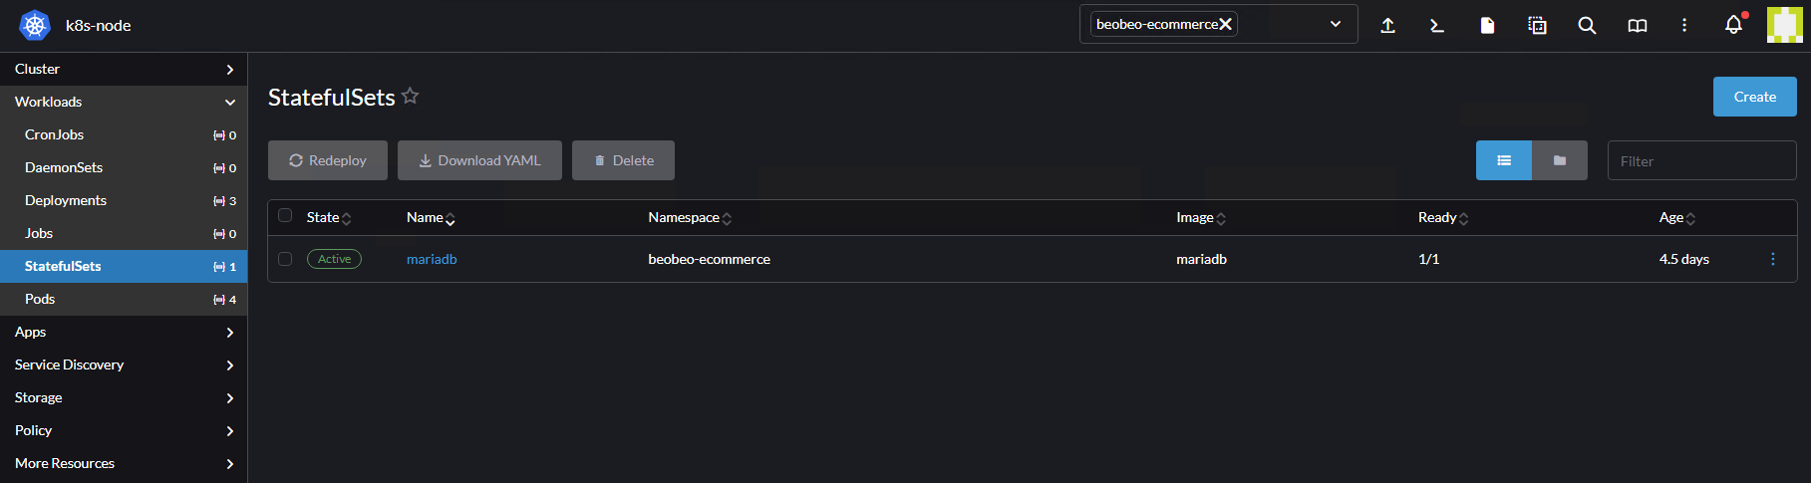Remove the beobeo-ecommerce namespace tag
Screen dimensions: 1811x483
coord(1226,24)
